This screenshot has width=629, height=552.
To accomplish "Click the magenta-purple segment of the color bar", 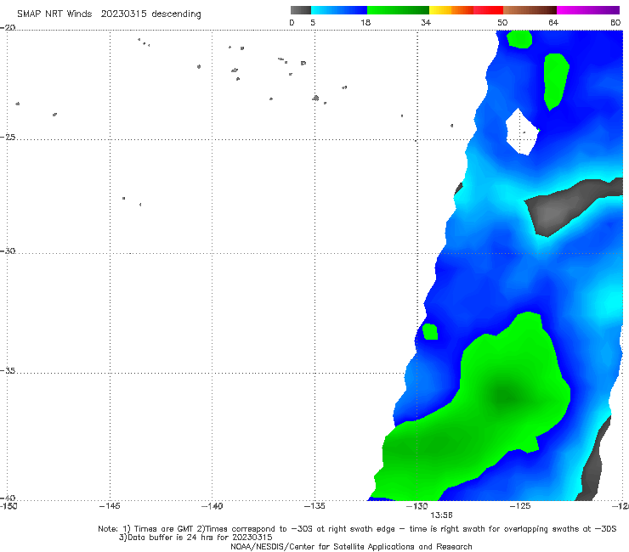I will (x=588, y=10).
